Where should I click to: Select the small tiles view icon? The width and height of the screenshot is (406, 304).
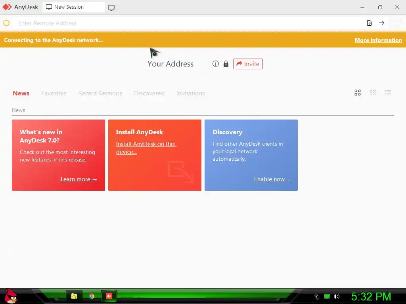click(373, 93)
